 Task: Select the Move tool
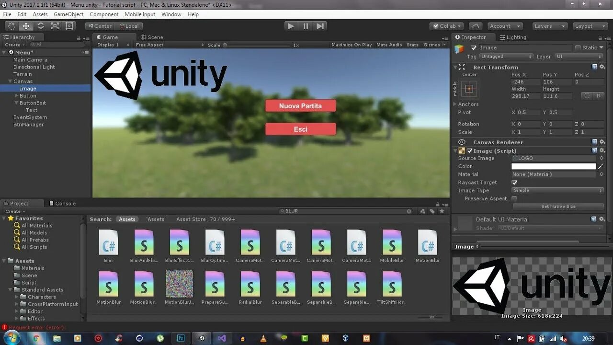pos(26,26)
